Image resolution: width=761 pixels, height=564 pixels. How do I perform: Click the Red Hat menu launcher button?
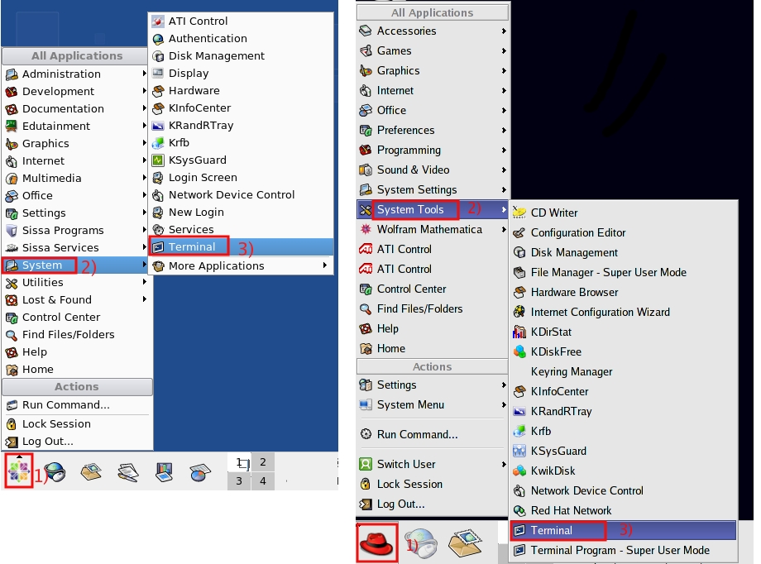coord(377,543)
